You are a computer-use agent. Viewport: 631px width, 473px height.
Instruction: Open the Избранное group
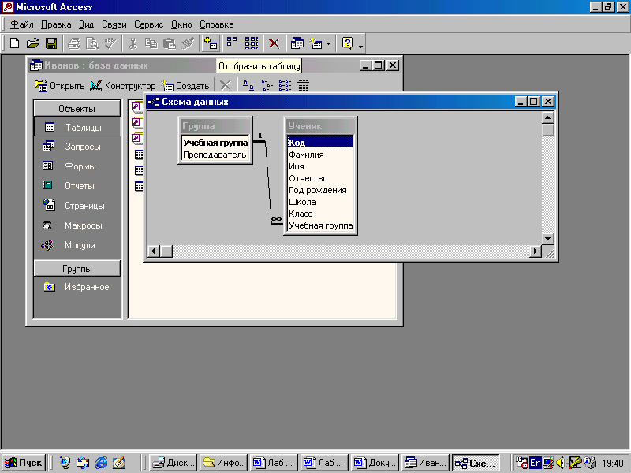pos(77,287)
